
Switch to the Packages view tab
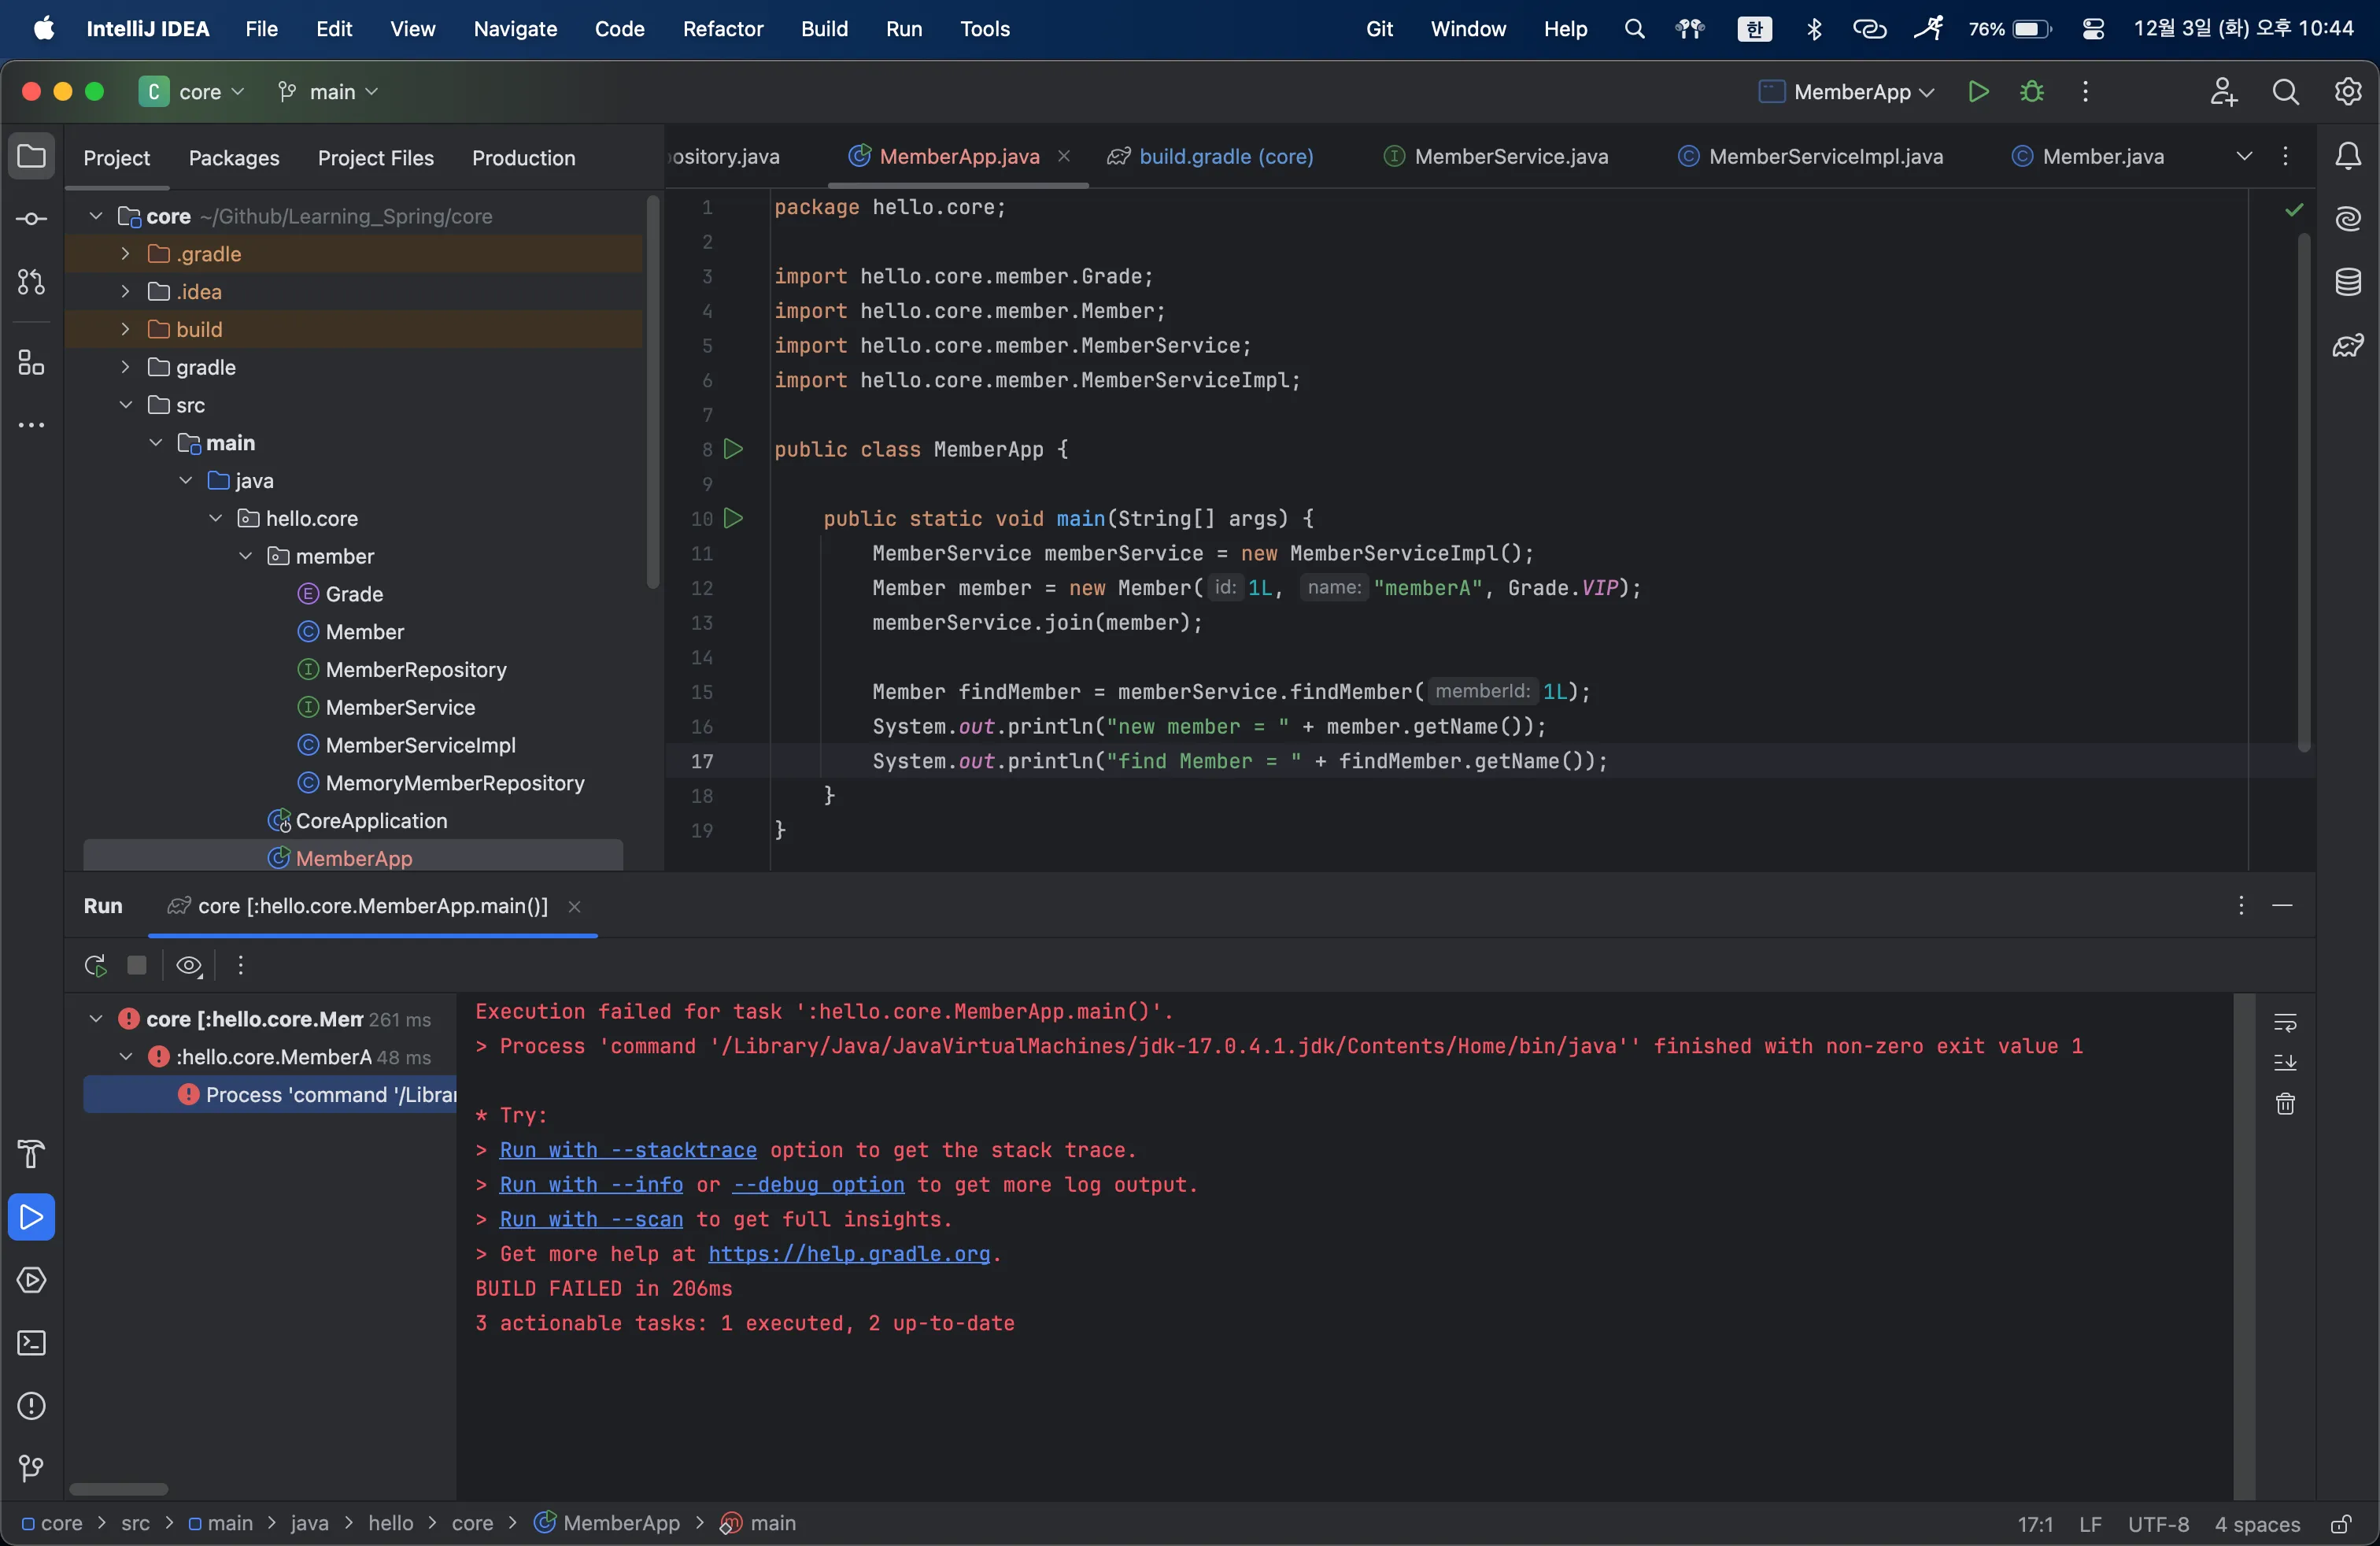tap(234, 158)
